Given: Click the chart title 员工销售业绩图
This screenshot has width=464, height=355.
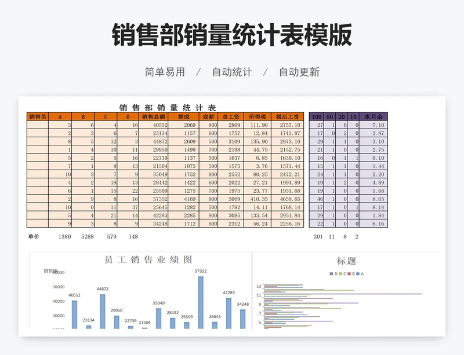Looking at the screenshot, I should tap(148, 259).
